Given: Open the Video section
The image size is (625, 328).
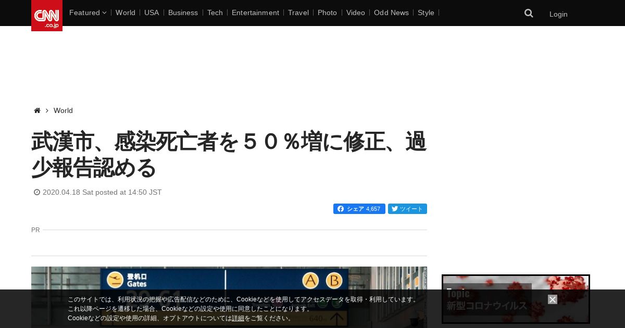Looking at the screenshot, I should [356, 12].
